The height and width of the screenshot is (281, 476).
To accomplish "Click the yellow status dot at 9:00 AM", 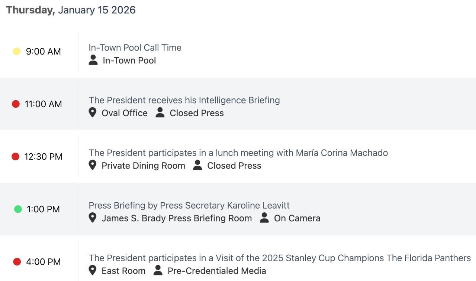I will (17, 51).
